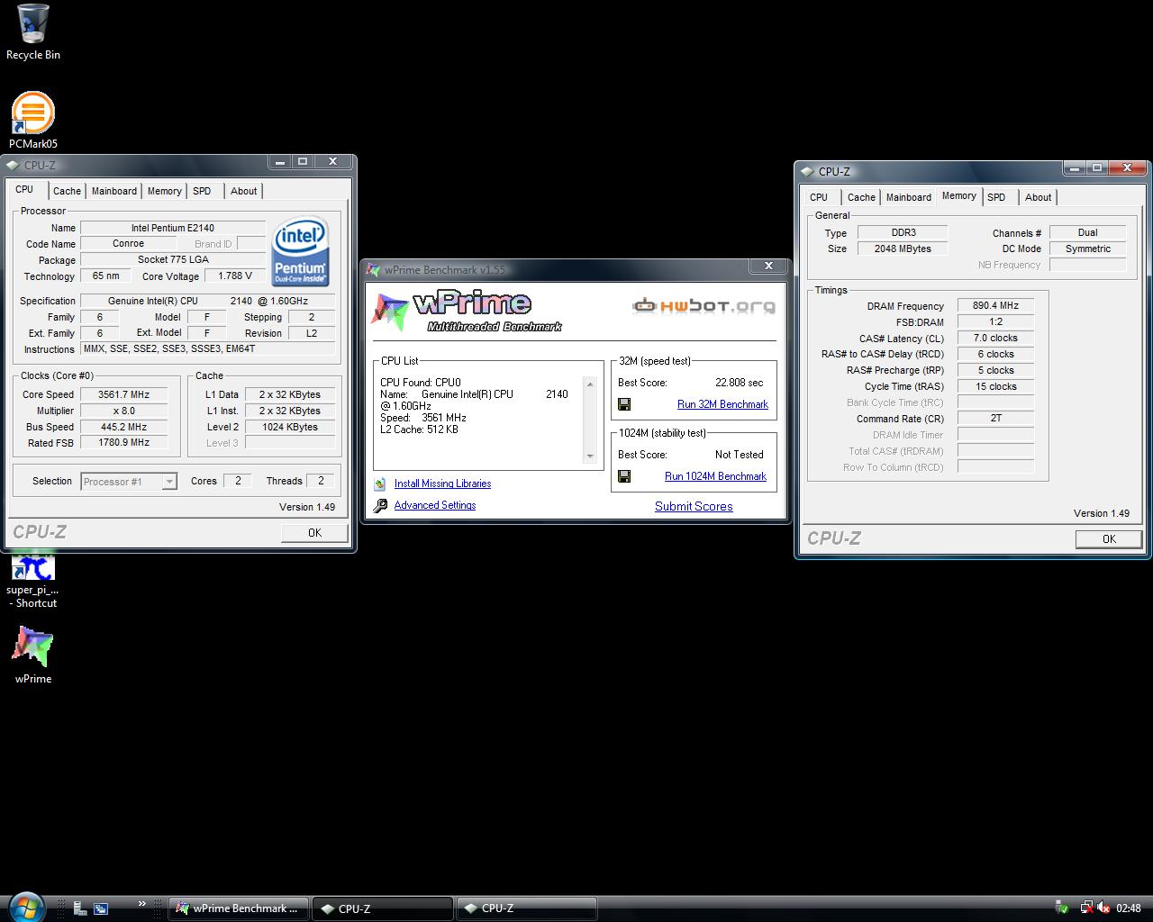Open the Advanced Settings link
Viewport: 1153px width, 922px height.
(x=435, y=505)
